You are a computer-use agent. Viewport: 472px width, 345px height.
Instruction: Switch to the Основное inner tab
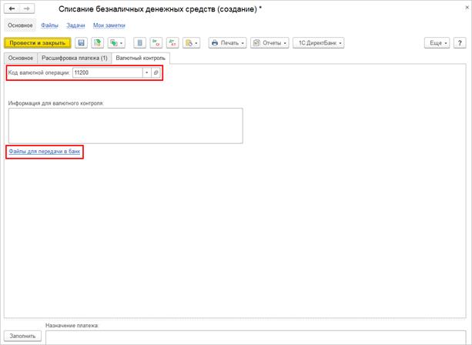pos(19,58)
